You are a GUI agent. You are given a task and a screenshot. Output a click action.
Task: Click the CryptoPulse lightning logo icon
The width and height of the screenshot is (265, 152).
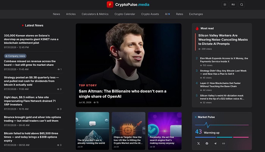[x=110, y=5]
